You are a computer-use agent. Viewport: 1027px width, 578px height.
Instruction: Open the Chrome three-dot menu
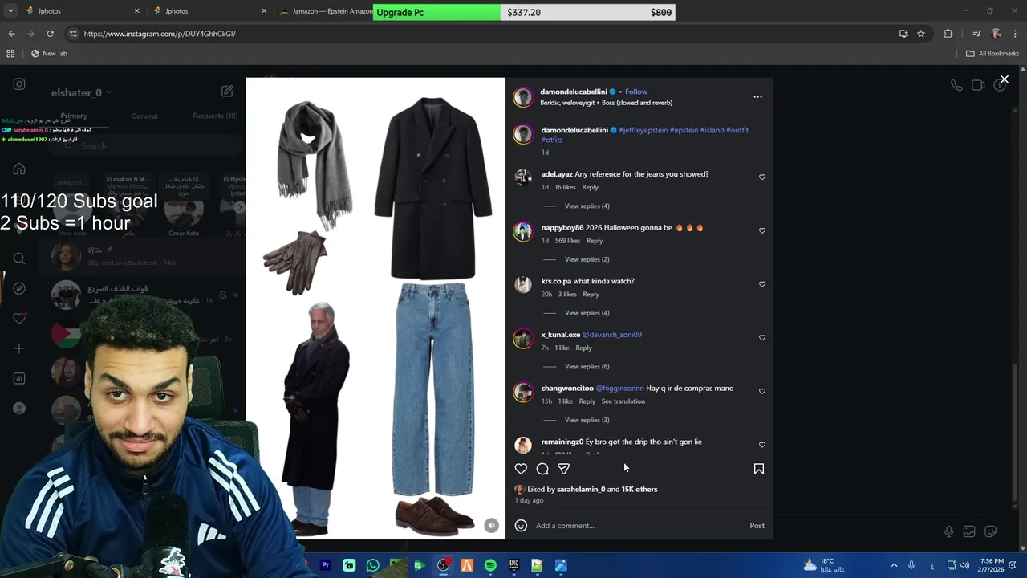pyautogui.click(x=1015, y=34)
